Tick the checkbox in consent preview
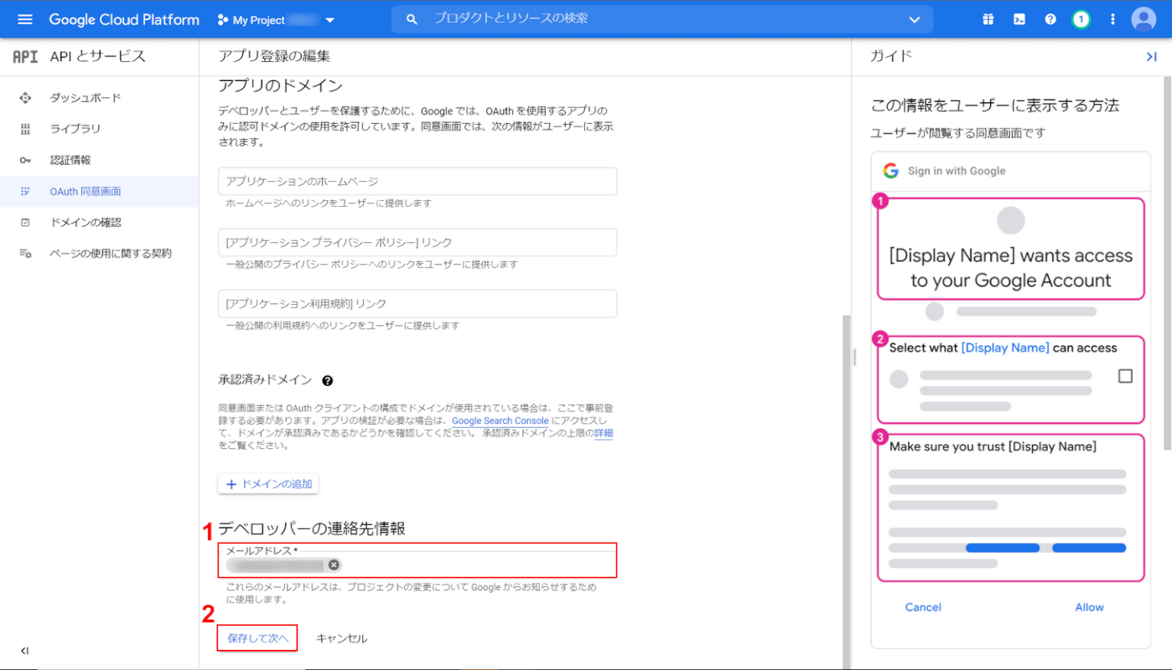The height and width of the screenshot is (670, 1172). [x=1125, y=376]
